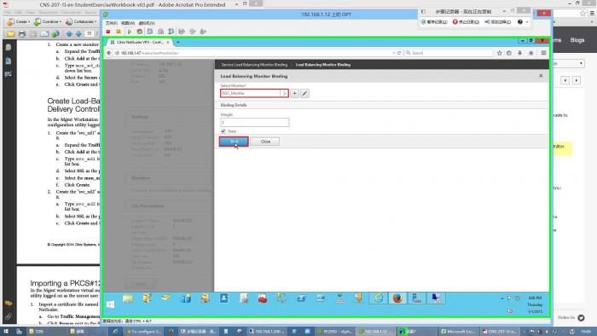597x336 pixels.
Task: Open Acrobat pages panel icon in sidebar
Action: click(9, 48)
